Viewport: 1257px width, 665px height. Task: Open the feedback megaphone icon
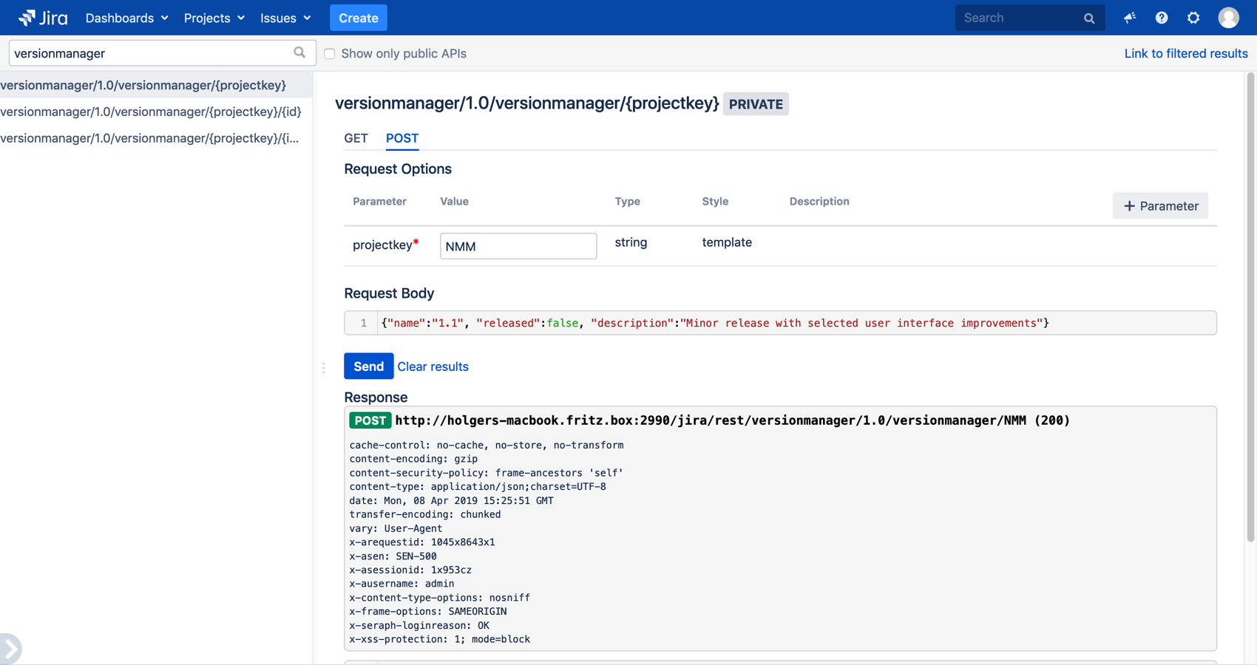[x=1130, y=18]
